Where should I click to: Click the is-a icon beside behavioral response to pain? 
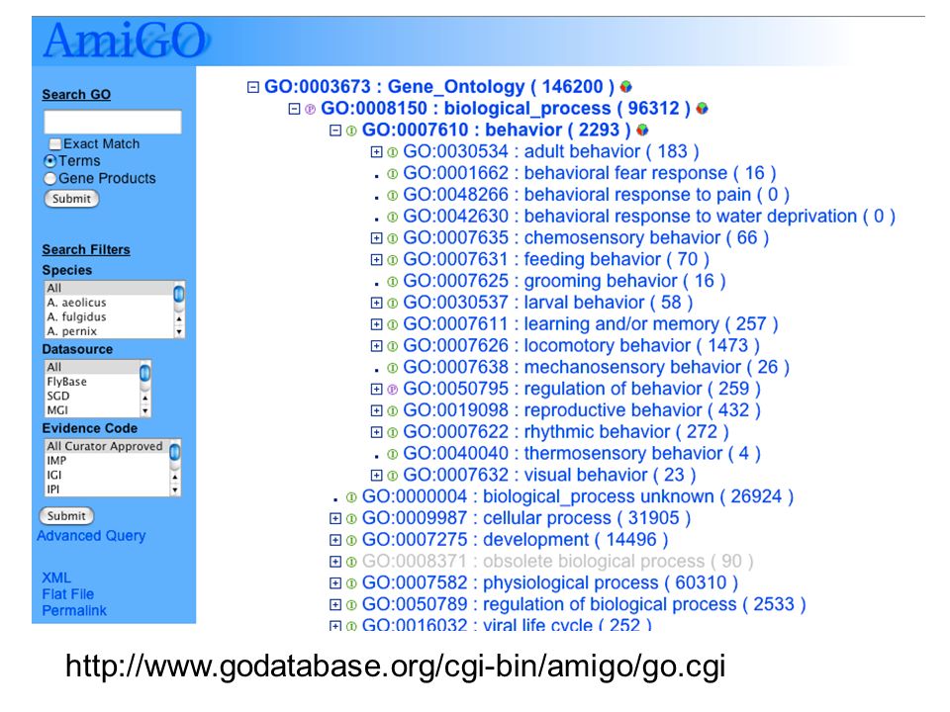click(393, 195)
